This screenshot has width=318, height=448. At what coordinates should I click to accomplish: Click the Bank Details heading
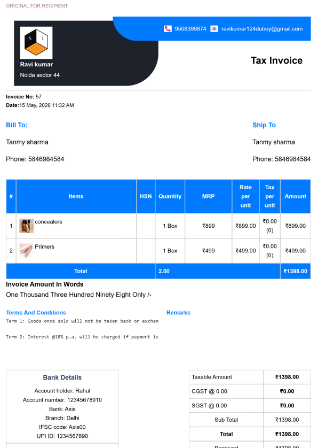pyautogui.click(x=62, y=377)
